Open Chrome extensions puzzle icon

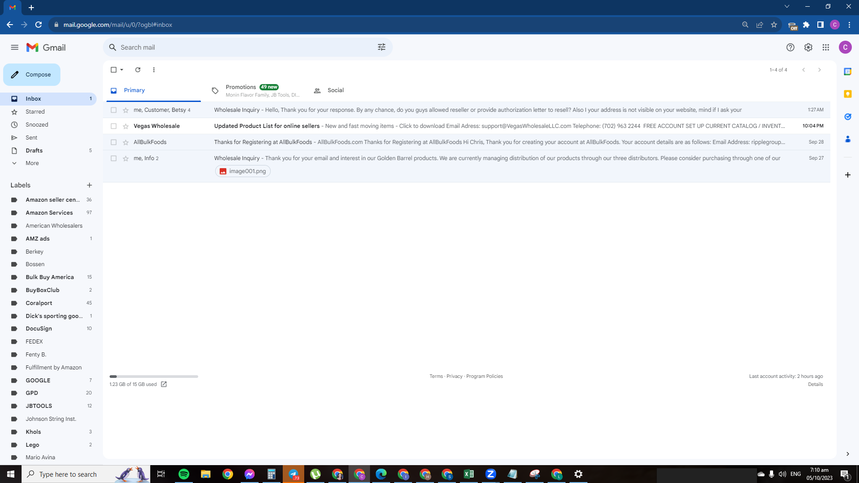coord(806,25)
